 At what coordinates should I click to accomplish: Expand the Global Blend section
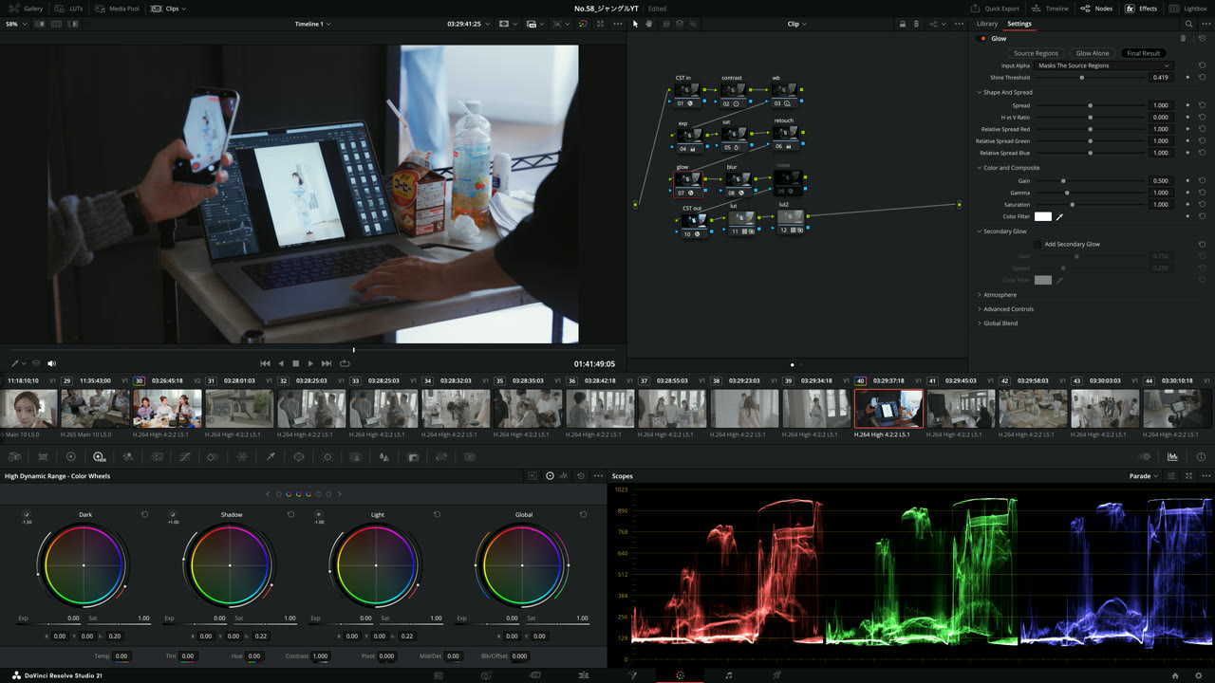998,323
